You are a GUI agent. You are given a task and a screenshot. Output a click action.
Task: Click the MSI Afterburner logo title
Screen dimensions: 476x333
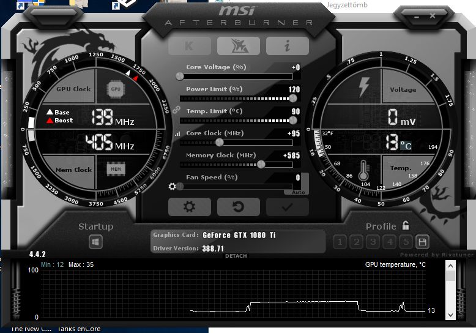pyautogui.click(x=239, y=16)
